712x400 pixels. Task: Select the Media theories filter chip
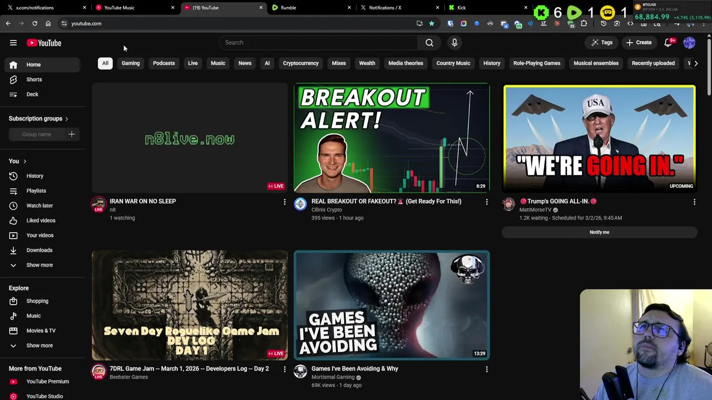406,63
